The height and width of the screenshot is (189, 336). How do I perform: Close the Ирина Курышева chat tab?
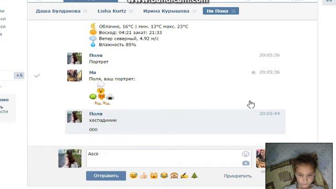194,11
